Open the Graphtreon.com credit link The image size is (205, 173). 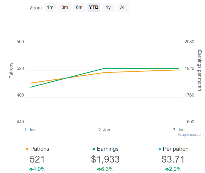(x=191, y=135)
